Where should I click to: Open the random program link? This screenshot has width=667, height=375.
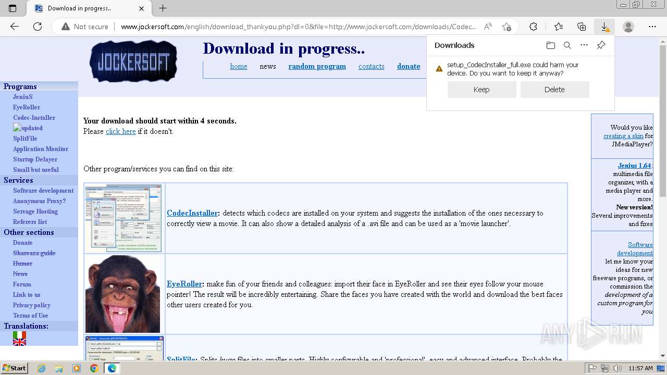pyautogui.click(x=317, y=66)
